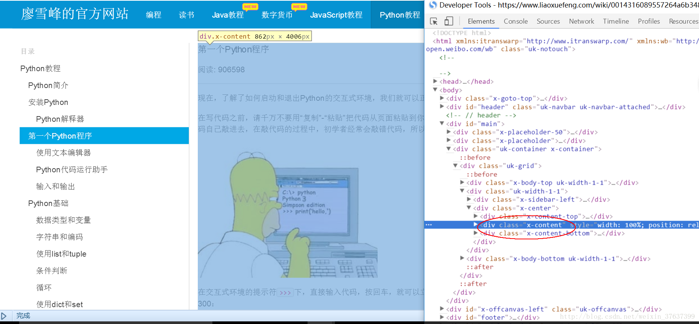Open the 使用文本编辑器 chapter

pyautogui.click(x=64, y=153)
